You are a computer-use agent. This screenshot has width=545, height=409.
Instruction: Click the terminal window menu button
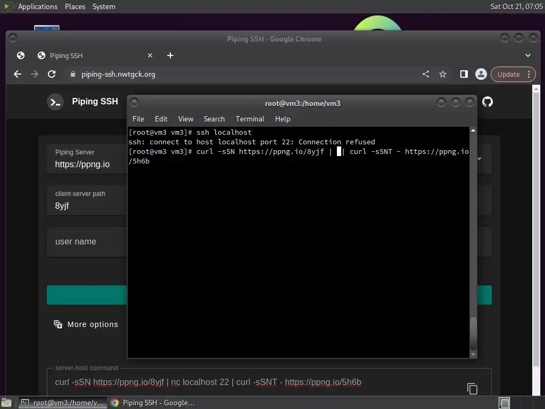click(x=134, y=102)
